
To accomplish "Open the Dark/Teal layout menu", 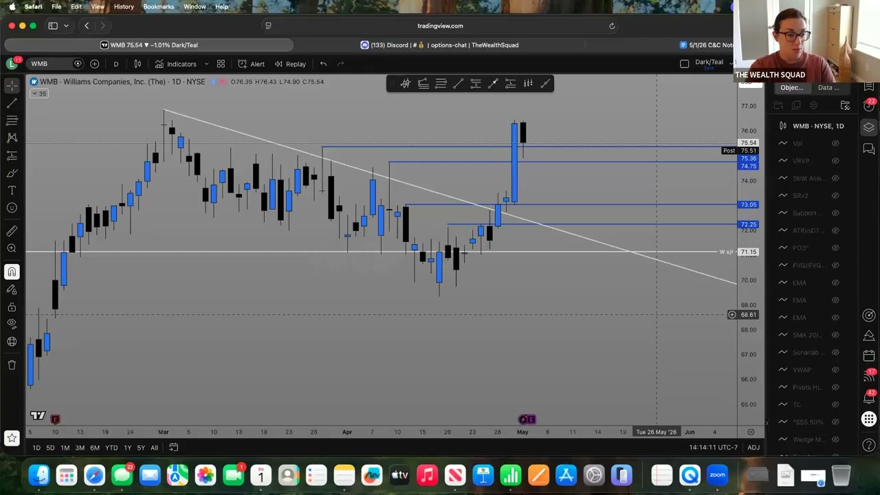I will pos(709,63).
